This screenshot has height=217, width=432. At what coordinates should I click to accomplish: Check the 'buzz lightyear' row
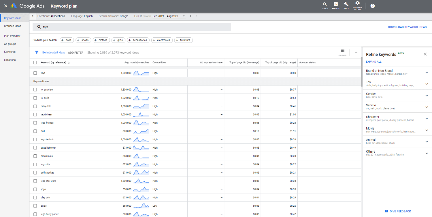tap(35, 148)
